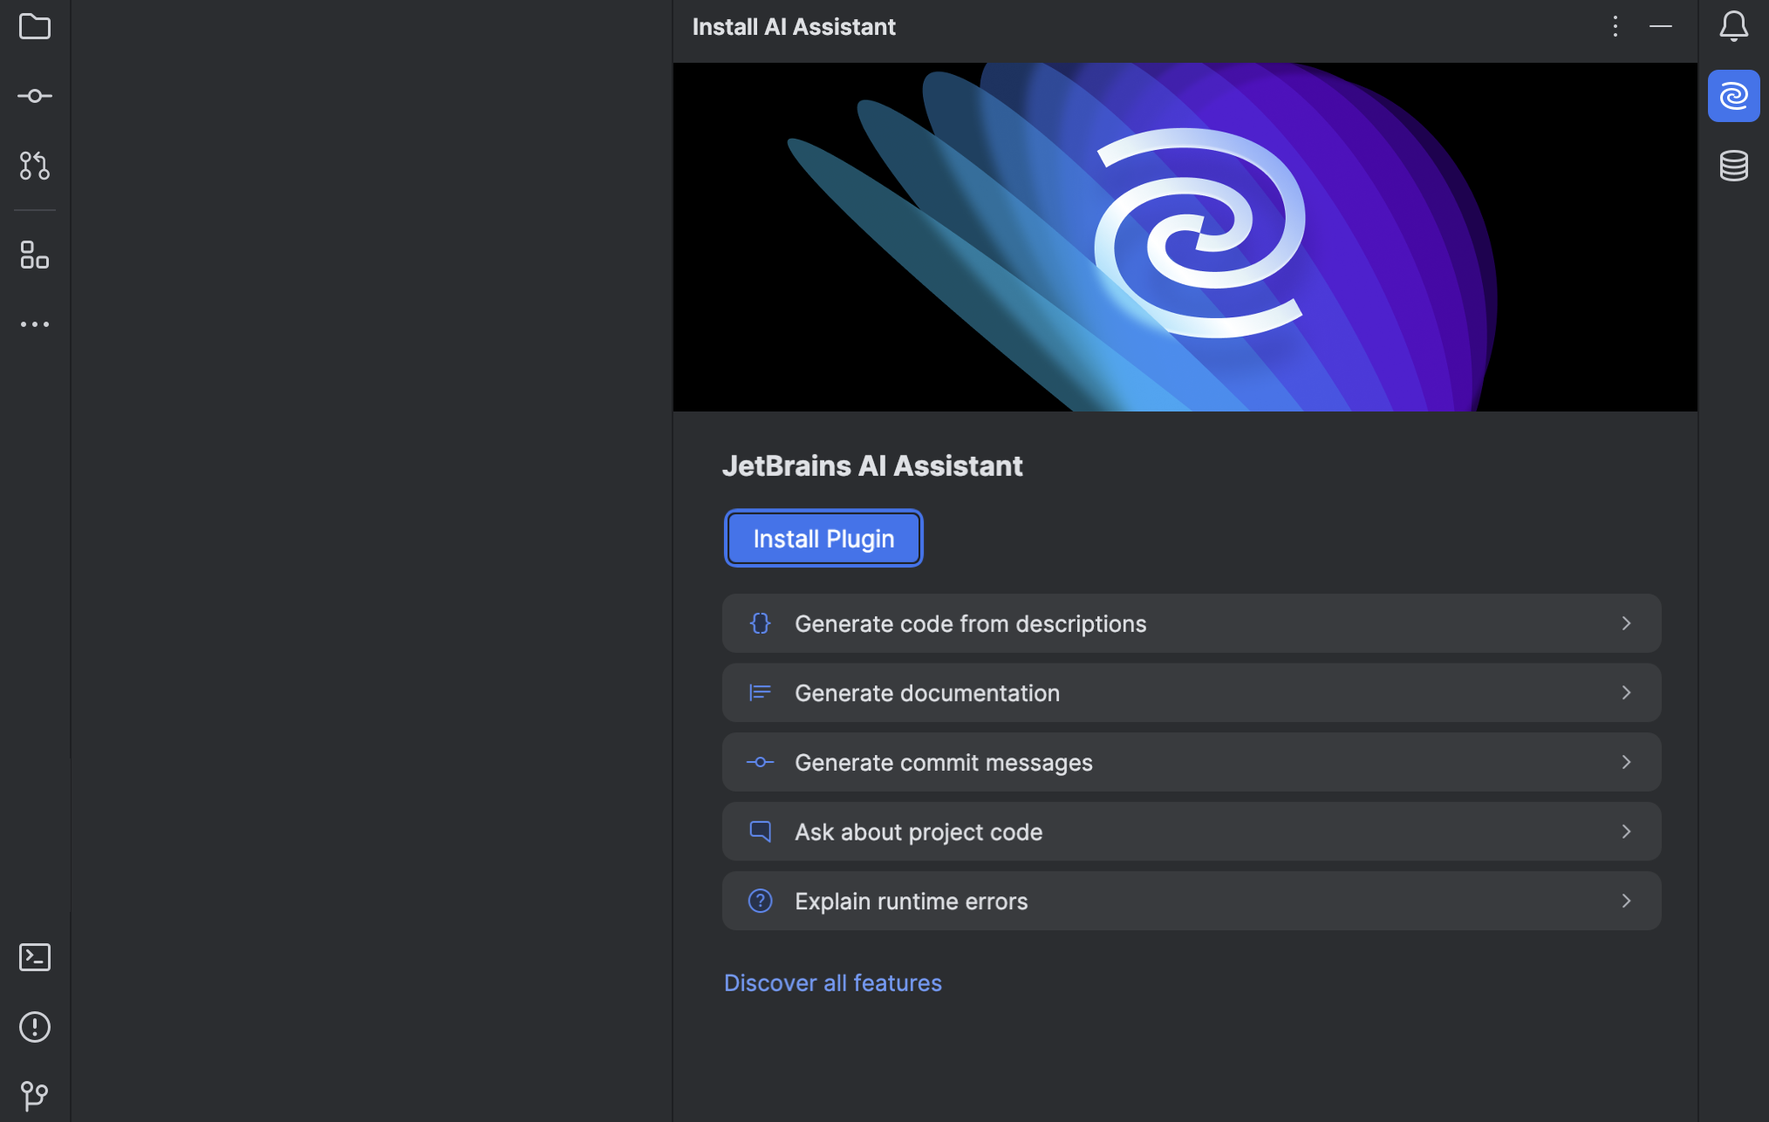Image resolution: width=1769 pixels, height=1122 pixels.
Task: Open the Problems tool window
Action: click(35, 1027)
